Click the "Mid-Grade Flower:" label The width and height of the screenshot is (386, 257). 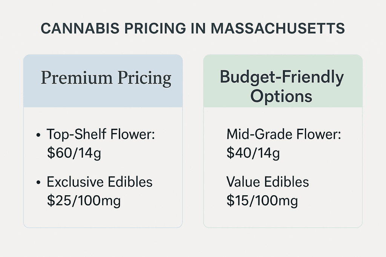pyautogui.click(x=283, y=135)
